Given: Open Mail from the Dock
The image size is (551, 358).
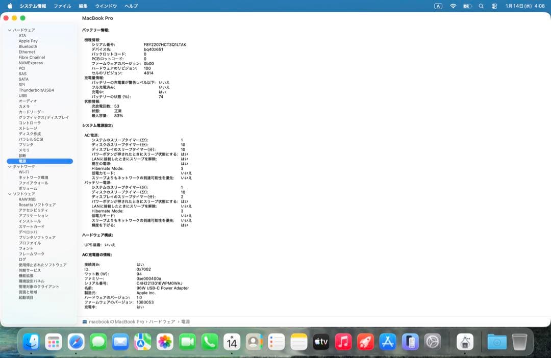Looking at the screenshot, I should pos(119,342).
